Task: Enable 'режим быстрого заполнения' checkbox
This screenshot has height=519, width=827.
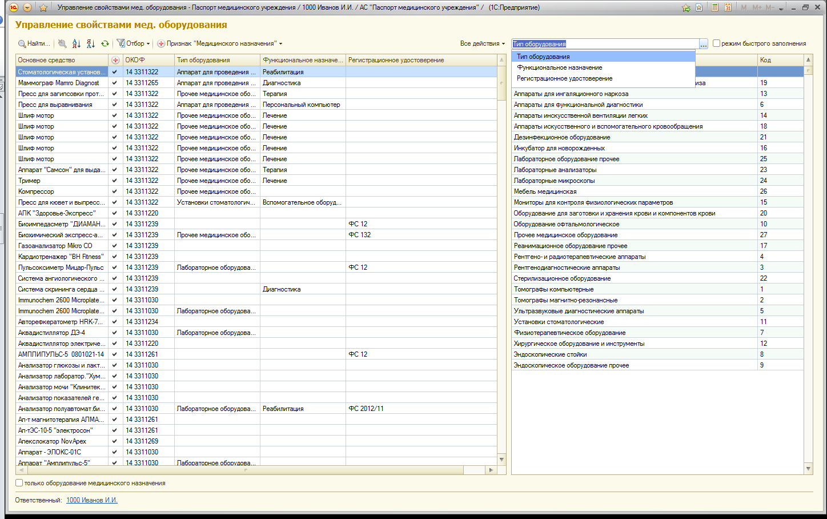Action: click(717, 43)
